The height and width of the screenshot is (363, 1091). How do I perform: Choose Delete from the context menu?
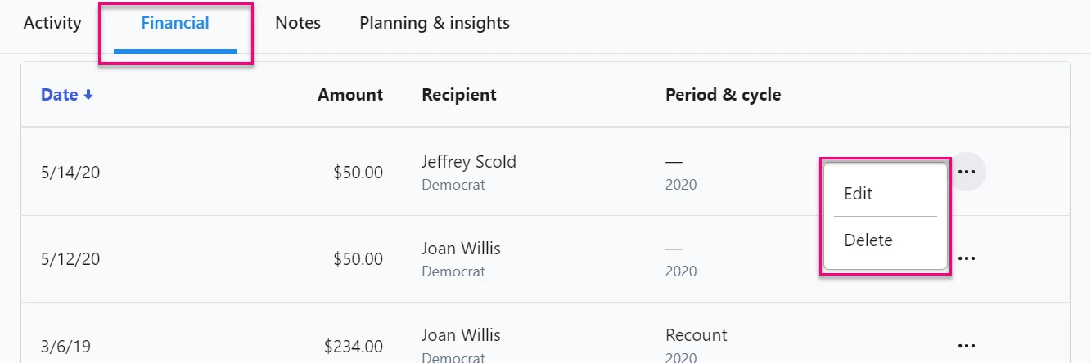tap(868, 240)
